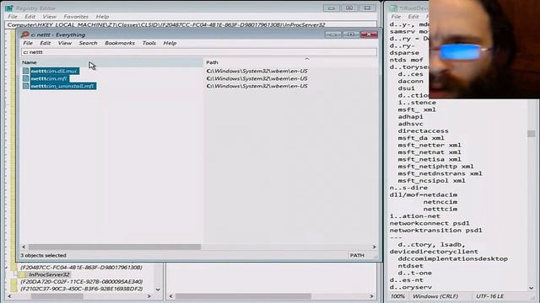Click 'dll/mof=netdacim' line in Notepad
Image resolution: width=540 pixels, height=303 pixels.
point(424,194)
